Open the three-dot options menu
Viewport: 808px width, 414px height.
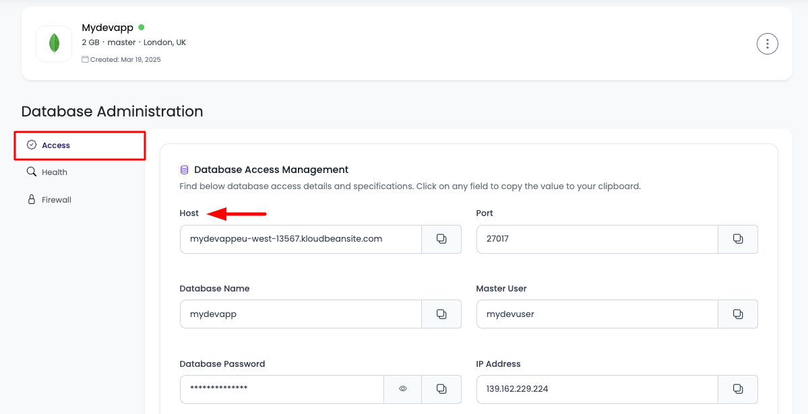767,43
